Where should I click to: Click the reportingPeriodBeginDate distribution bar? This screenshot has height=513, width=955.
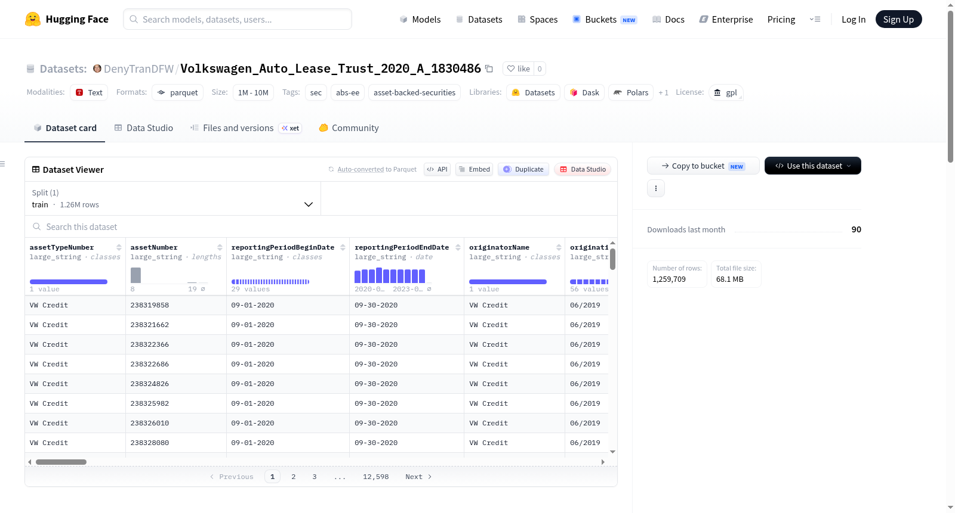pyautogui.click(x=270, y=281)
